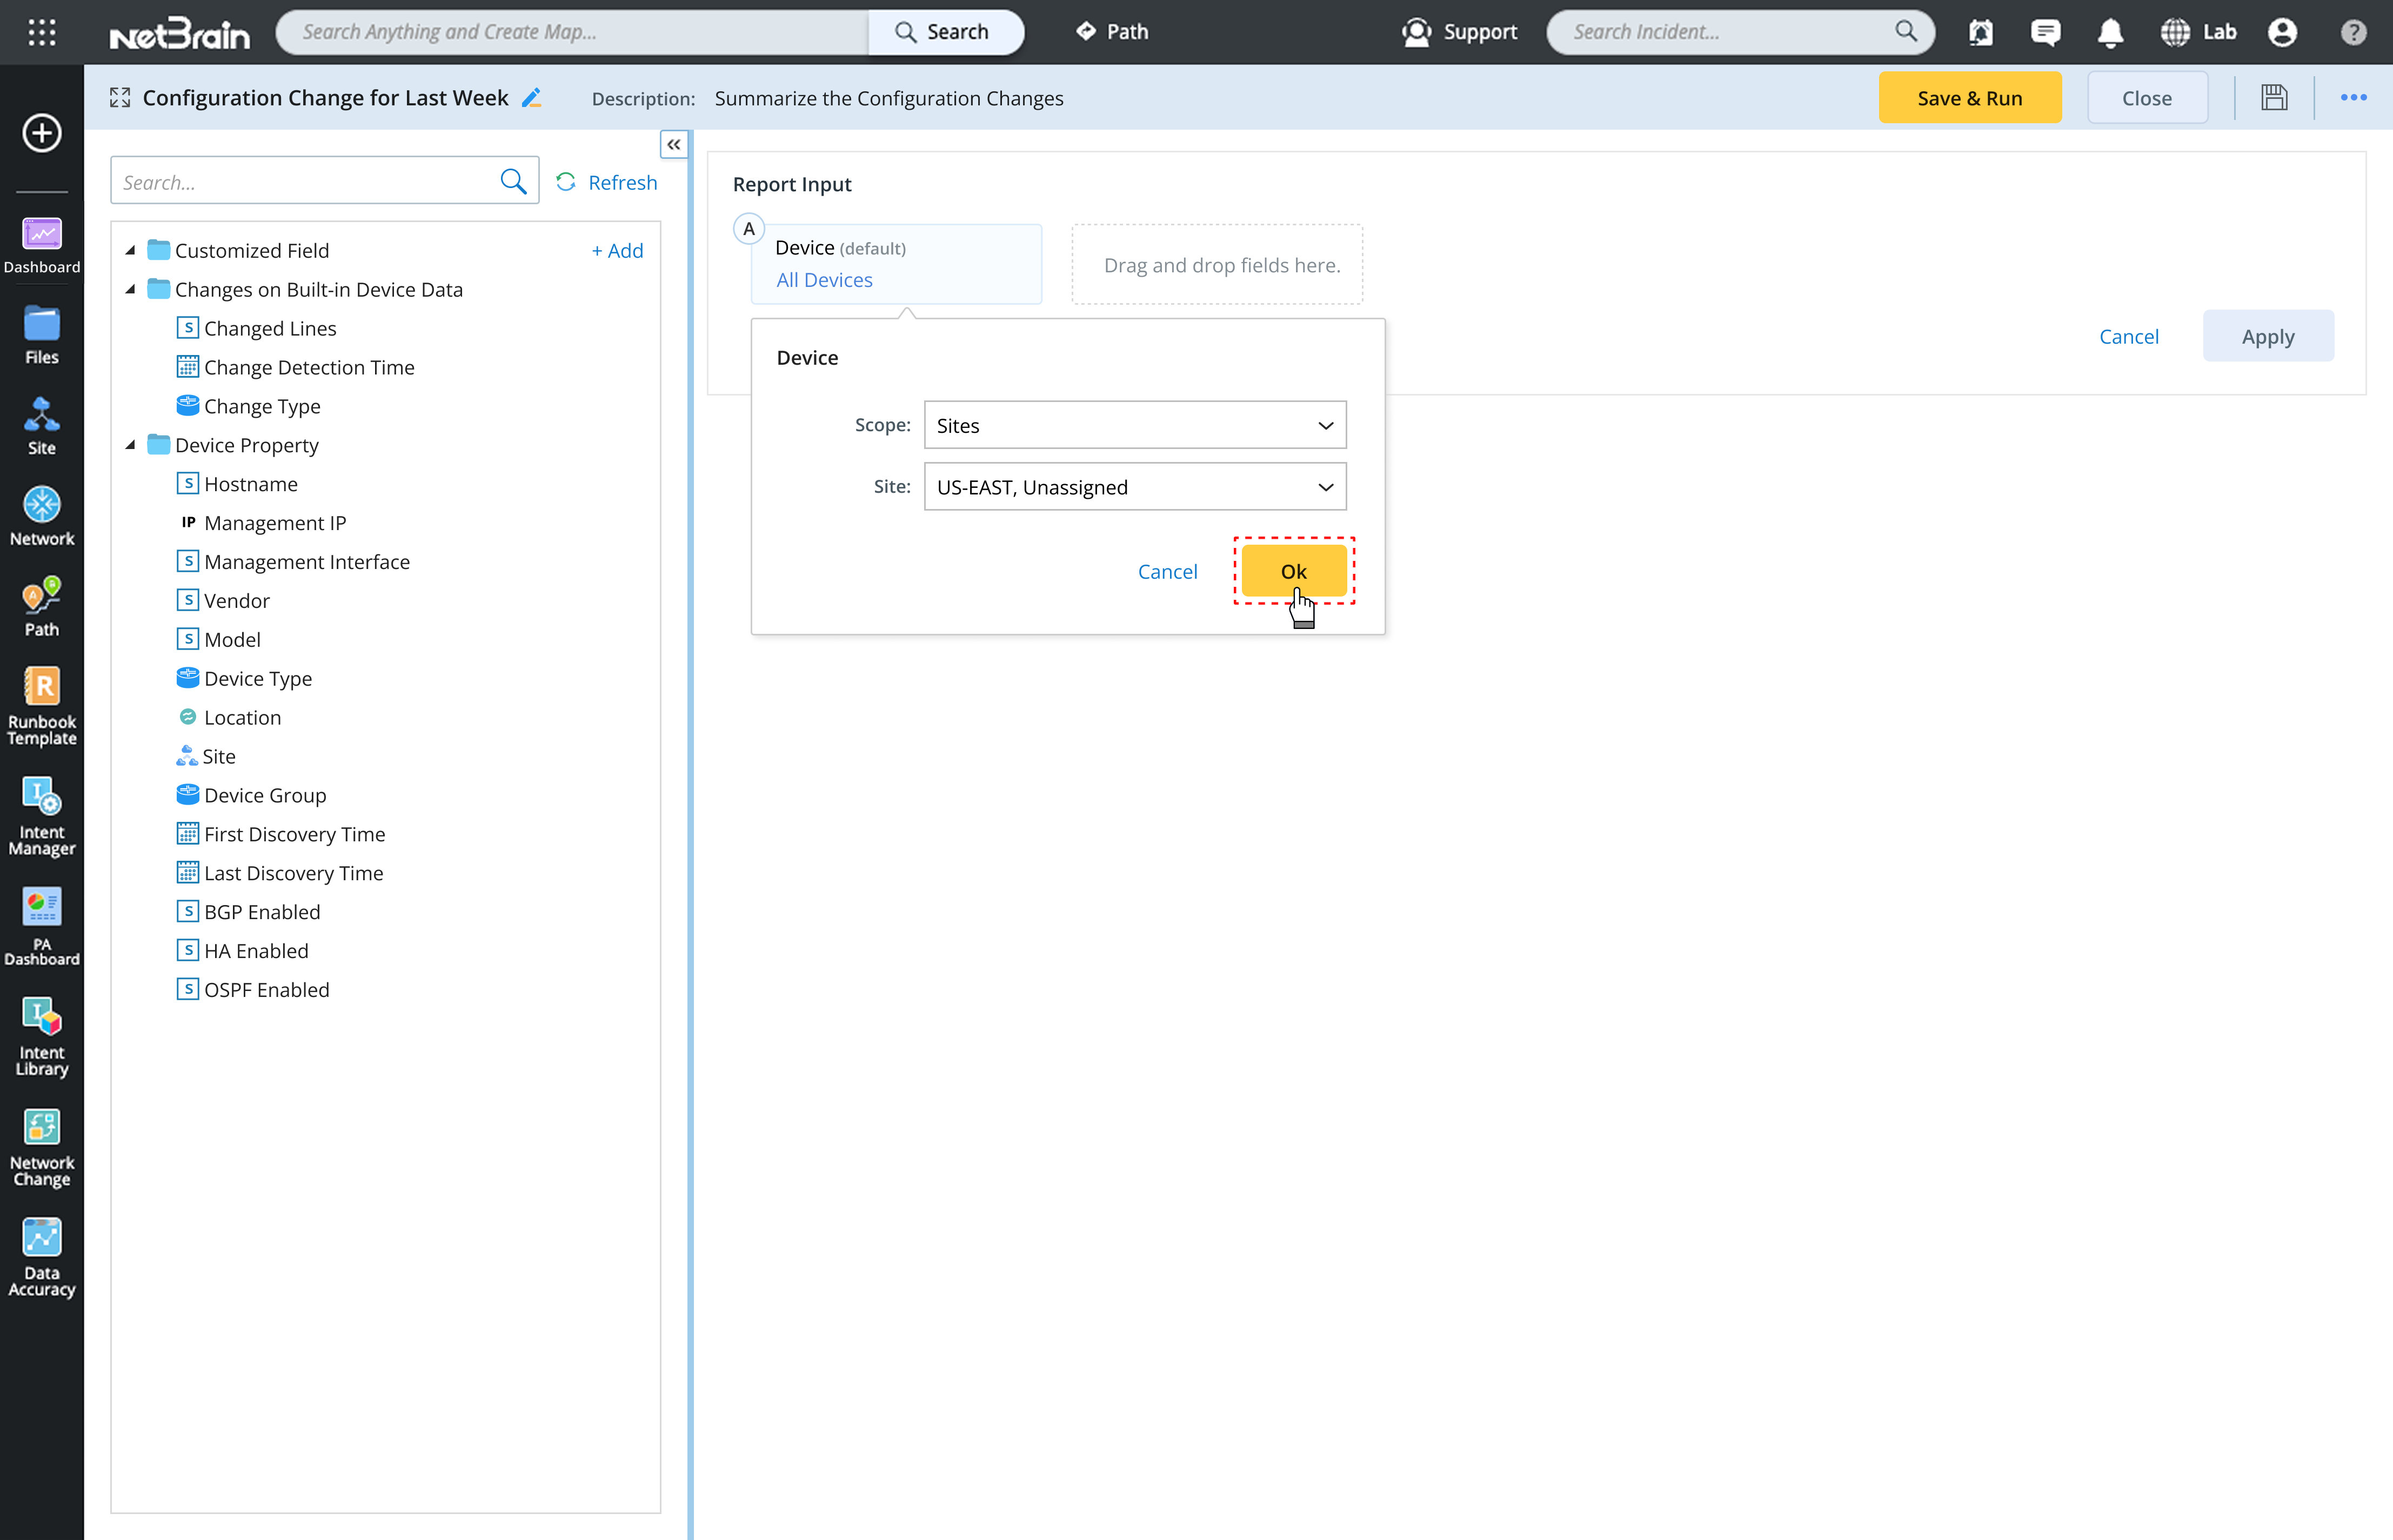Click the Data Accuracy sidebar icon
2393x1540 pixels.
(41, 1257)
